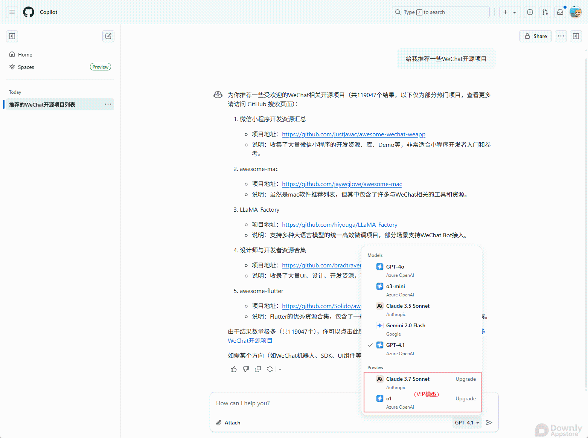Copy the response text
Screen dimensions: 588x438
pos(258,369)
